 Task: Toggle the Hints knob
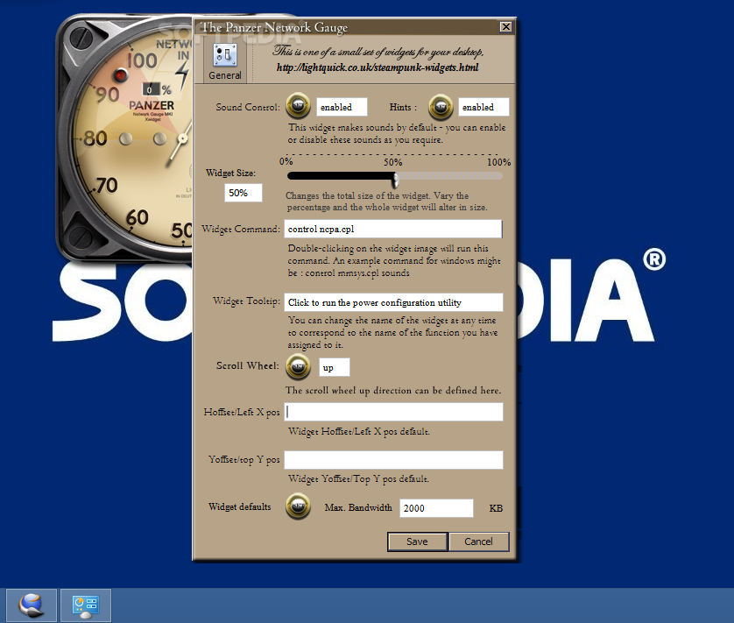(441, 107)
